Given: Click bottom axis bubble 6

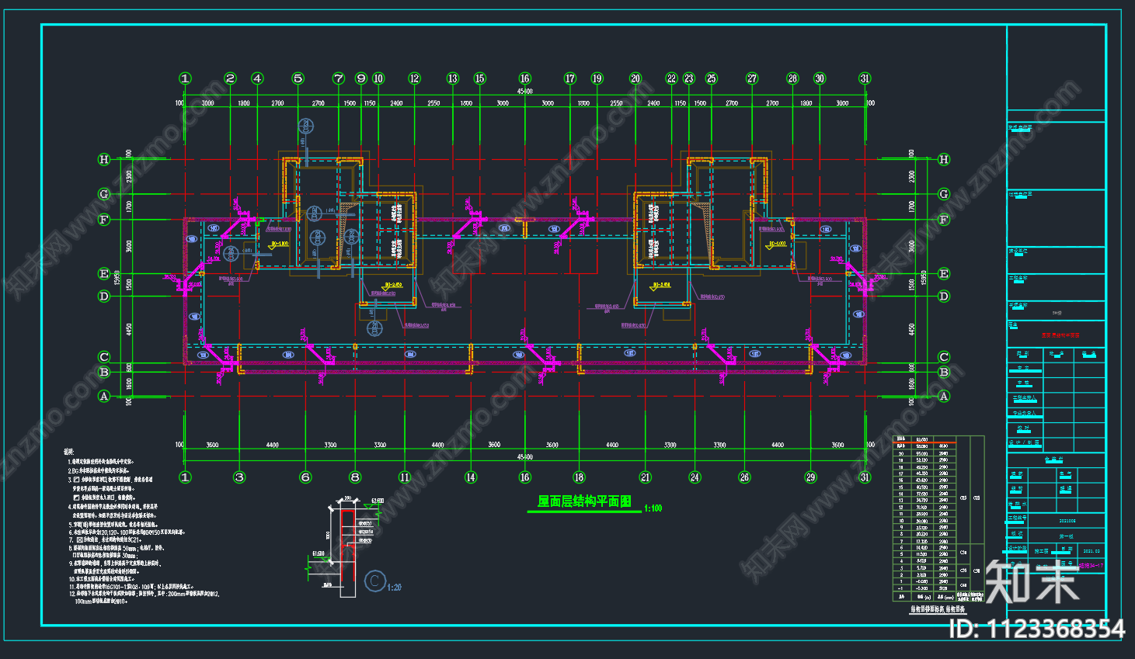Looking at the screenshot, I should click(305, 477).
